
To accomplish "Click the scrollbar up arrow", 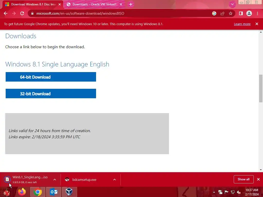I will [261, 32].
